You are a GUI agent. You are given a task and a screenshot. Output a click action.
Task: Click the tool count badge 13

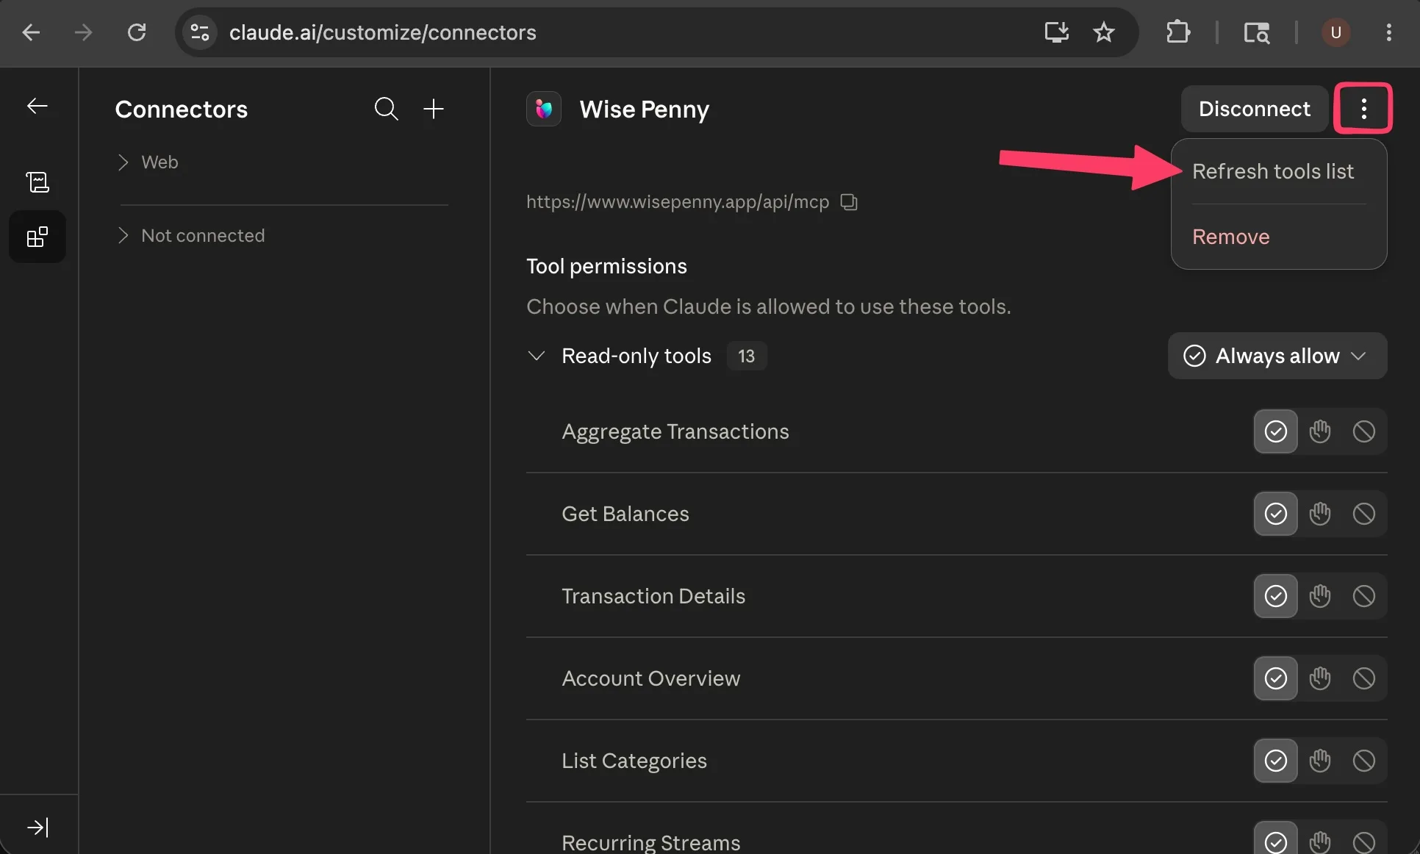pyautogui.click(x=747, y=356)
